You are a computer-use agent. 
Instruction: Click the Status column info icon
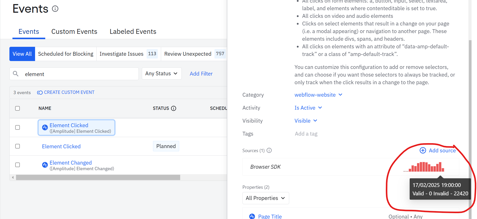pos(174,108)
